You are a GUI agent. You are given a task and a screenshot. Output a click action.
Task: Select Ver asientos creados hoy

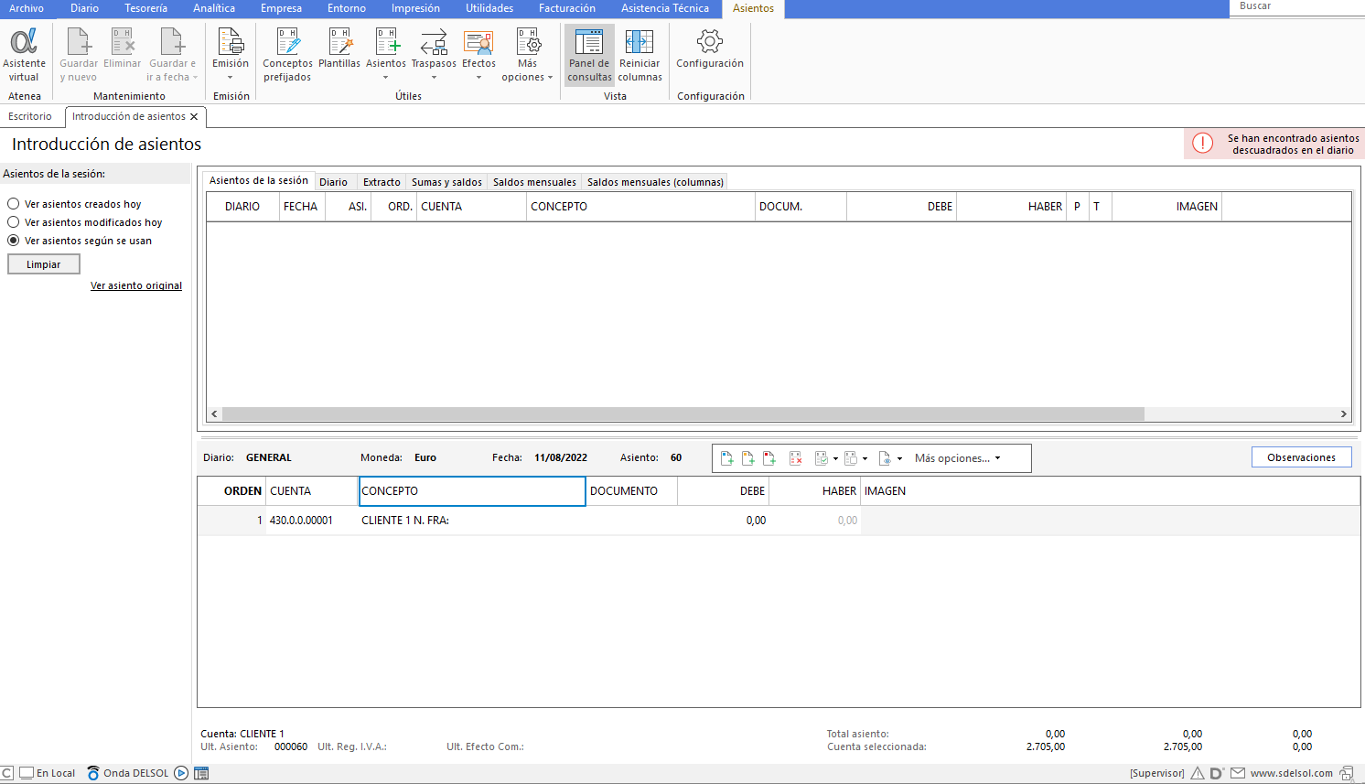point(14,204)
